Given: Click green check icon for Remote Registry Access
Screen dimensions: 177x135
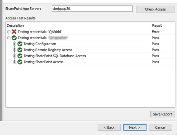Looking at the screenshot, I should (x=20, y=50).
